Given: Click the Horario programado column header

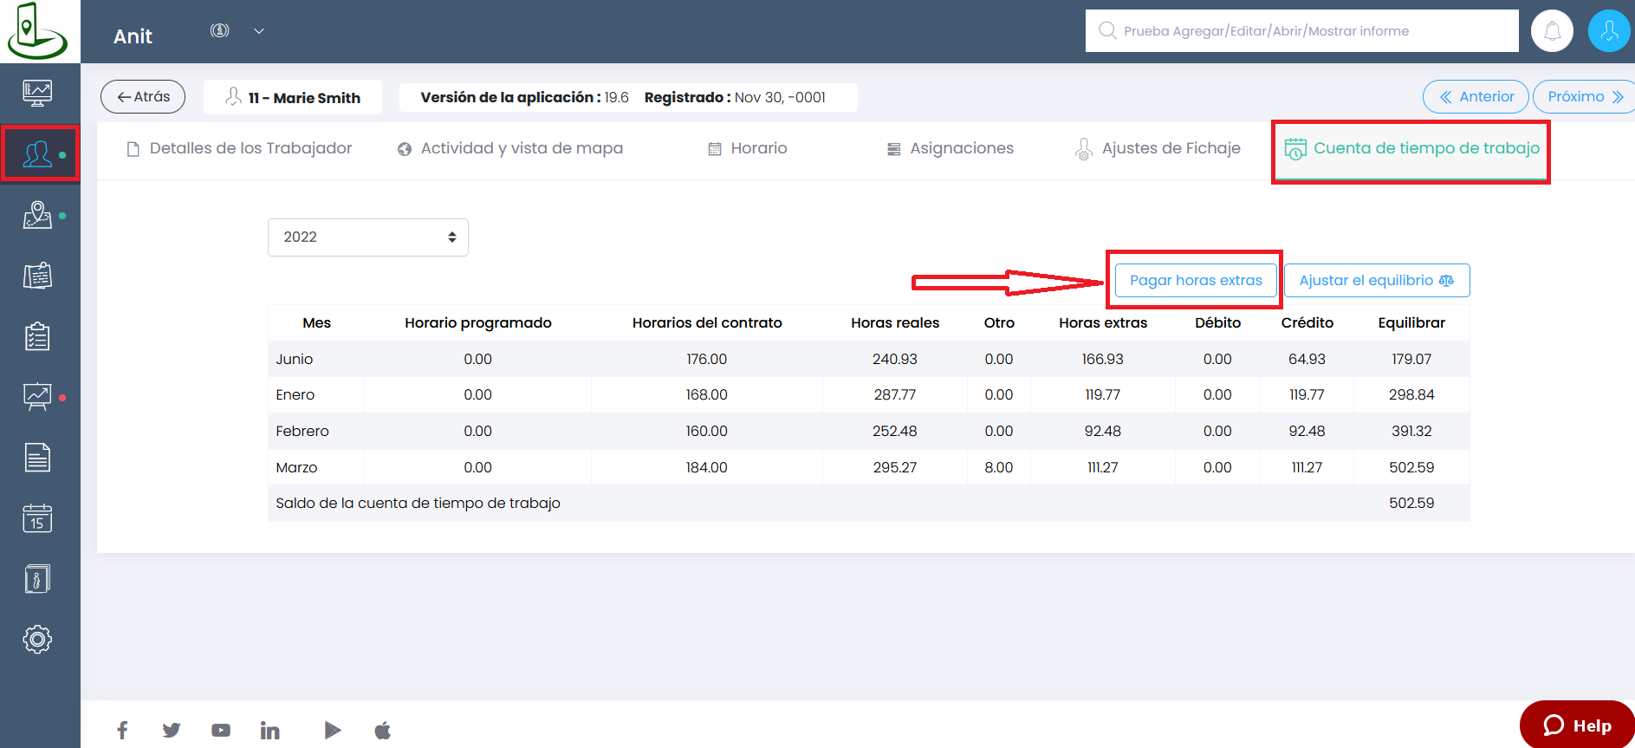Looking at the screenshot, I should pyautogui.click(x=477, y=322).
